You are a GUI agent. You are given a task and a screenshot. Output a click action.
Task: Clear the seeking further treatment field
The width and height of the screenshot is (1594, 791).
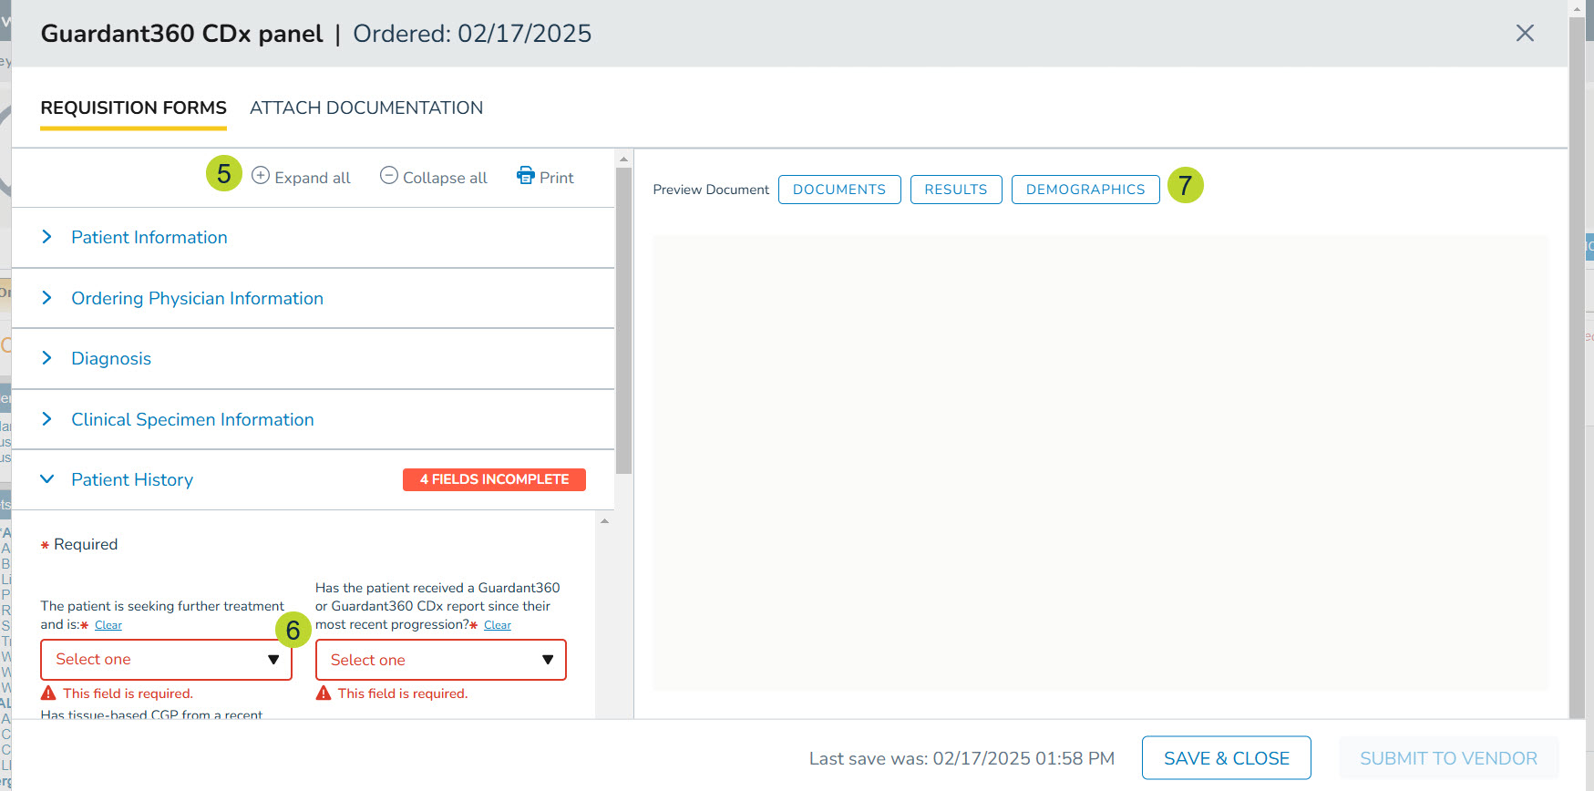pos(108,625)
